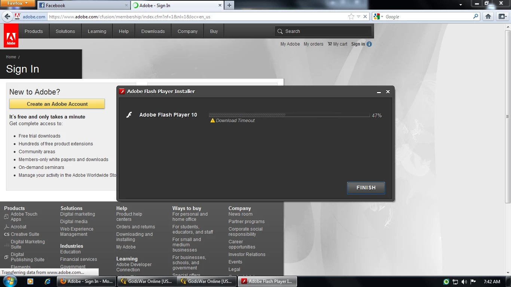
Task: Click the Digital Publishing Suite footer icon
Action: pyautogui.click(x=6, y=257)
